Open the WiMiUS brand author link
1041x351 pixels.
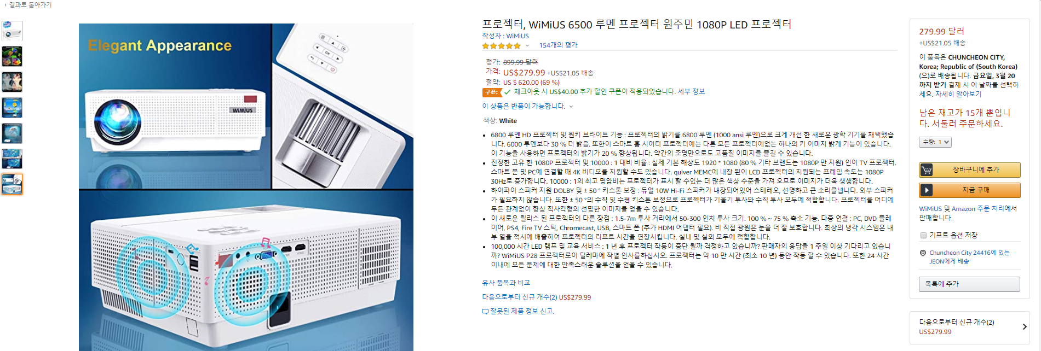[517, 36]
